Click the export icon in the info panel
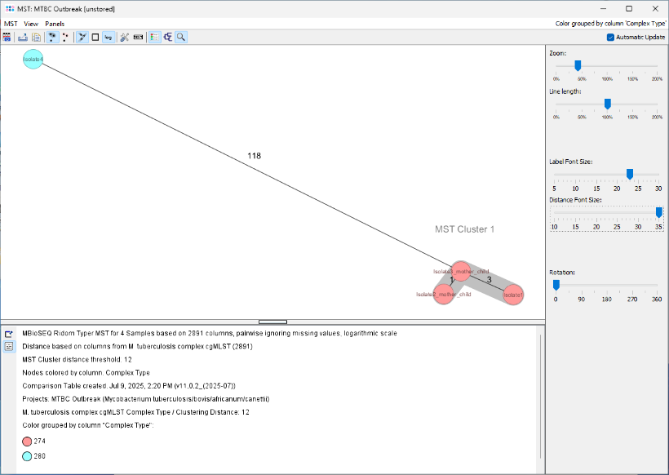669x475 pixels. (8, 335)
